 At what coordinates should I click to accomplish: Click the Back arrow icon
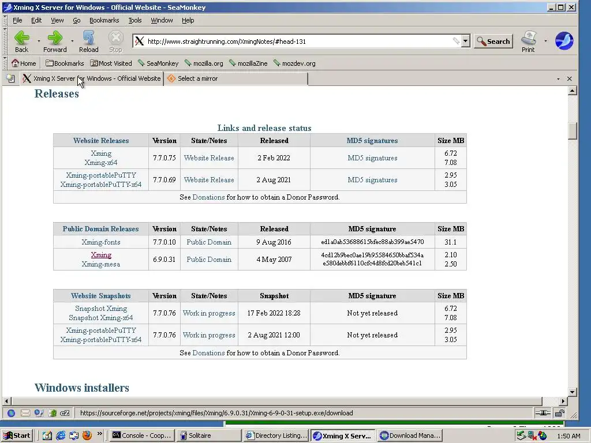tap(21, 37)
